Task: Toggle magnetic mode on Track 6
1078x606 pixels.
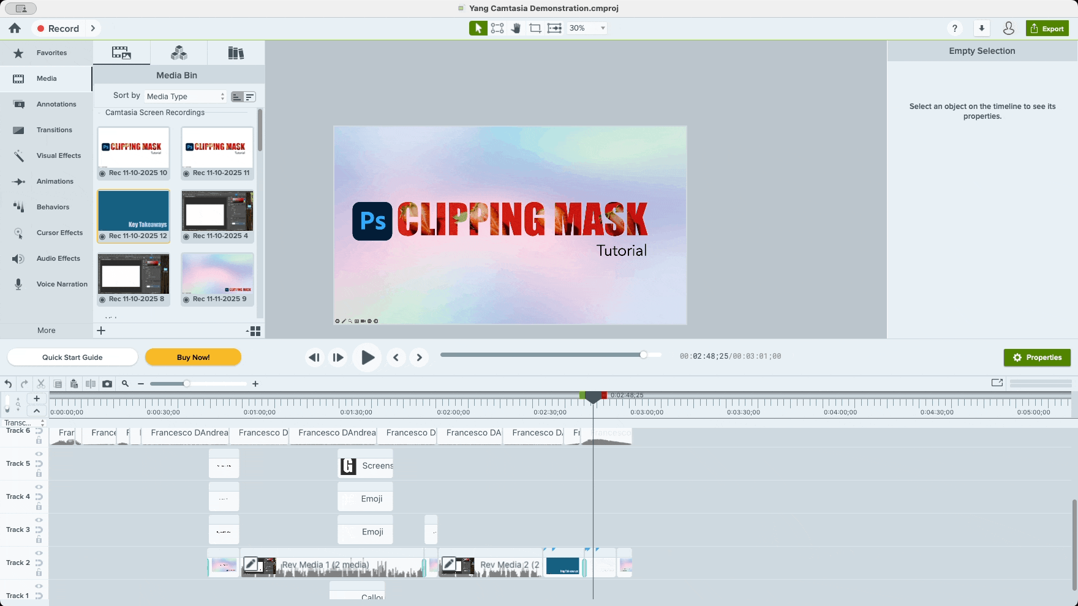Action: [39, 431]
